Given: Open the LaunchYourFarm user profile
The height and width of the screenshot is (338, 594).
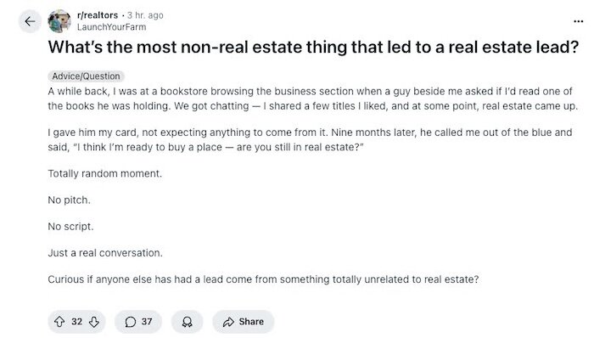Looking at the screenshot, I should point(111,27).
